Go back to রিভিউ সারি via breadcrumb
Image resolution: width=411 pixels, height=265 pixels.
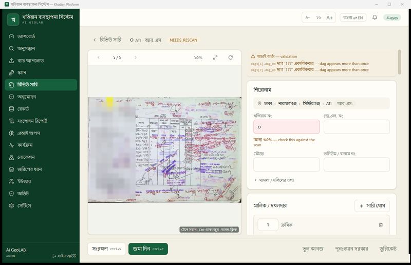click(107, 40)
